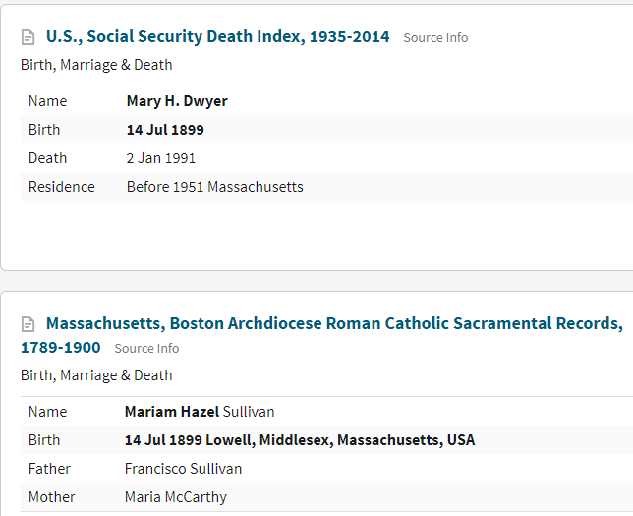View Source Info for Social Security Death Index
633x516 pixels.
click(435, 38)
